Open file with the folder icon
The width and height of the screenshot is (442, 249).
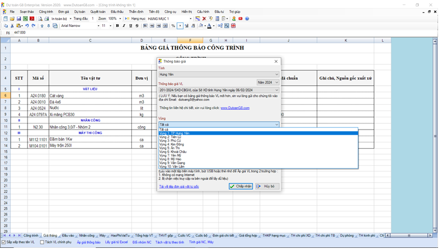[x=12, y=19]
